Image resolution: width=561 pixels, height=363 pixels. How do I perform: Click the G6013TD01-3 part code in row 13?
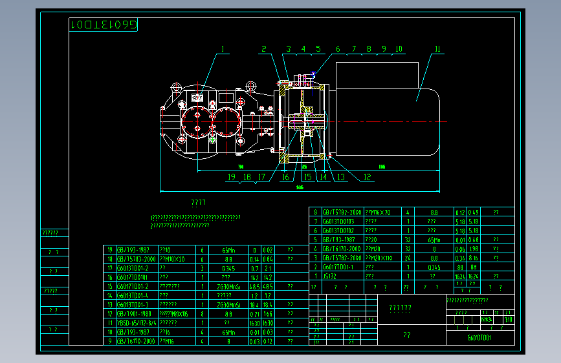click(133, 305)
